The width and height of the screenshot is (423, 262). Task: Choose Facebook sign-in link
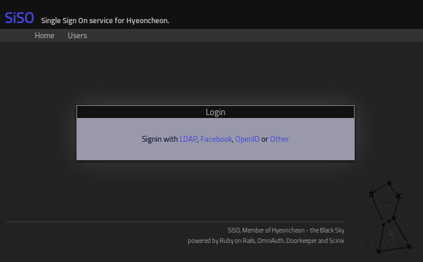pos(216,139)
